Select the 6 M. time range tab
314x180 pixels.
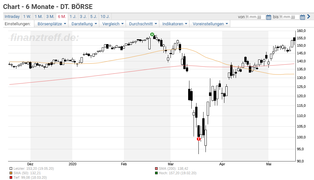62,17
